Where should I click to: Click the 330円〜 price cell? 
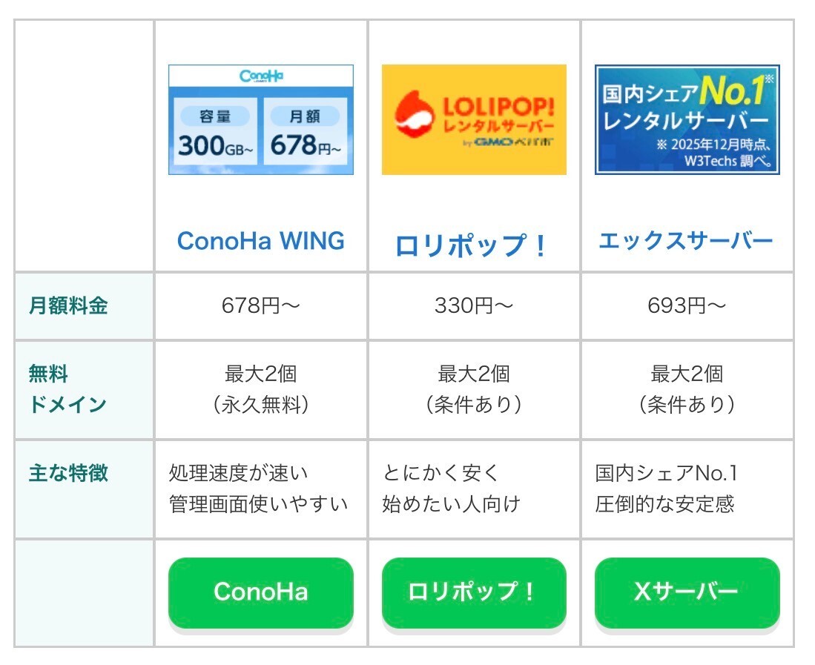(474, 305)
